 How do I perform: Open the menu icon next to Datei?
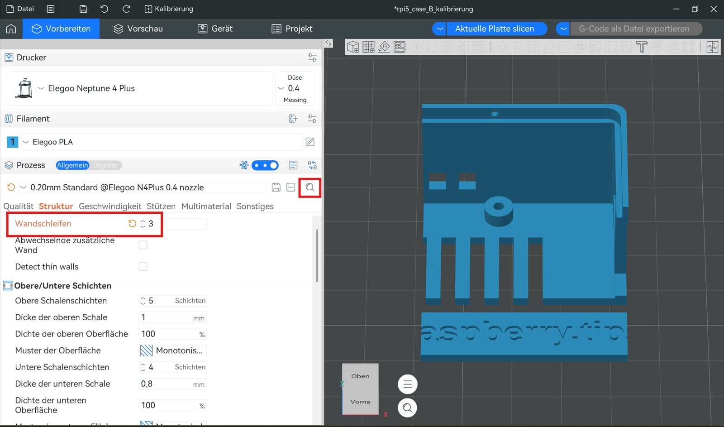[x=51, y=9]
